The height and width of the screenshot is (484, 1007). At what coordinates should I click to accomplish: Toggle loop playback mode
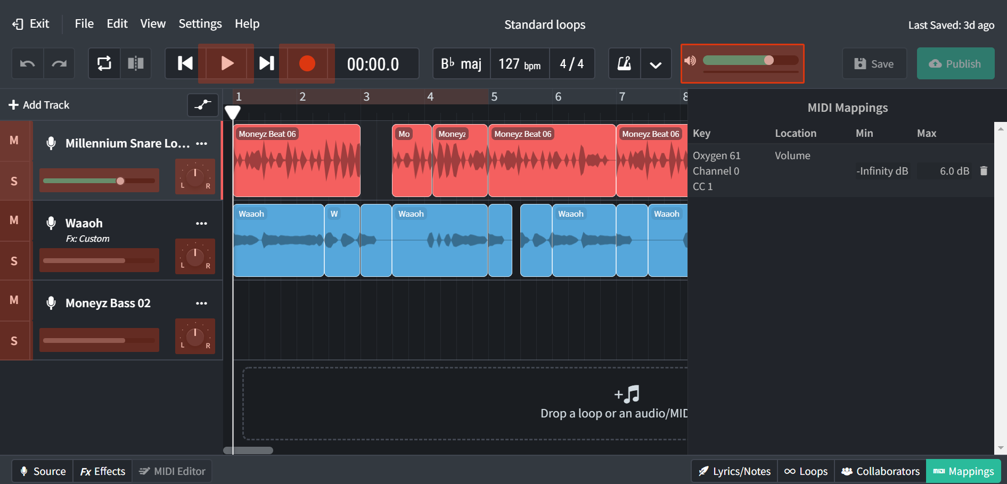pos(104,64)
